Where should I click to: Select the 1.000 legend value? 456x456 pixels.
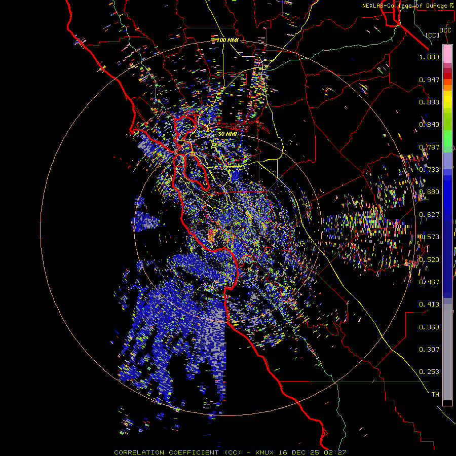[x=429, y=57]
